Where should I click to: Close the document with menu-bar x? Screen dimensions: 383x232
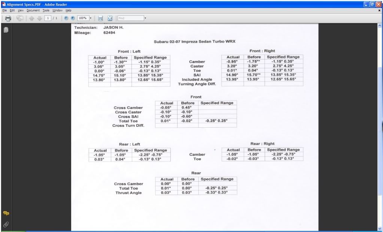(379, 10)
